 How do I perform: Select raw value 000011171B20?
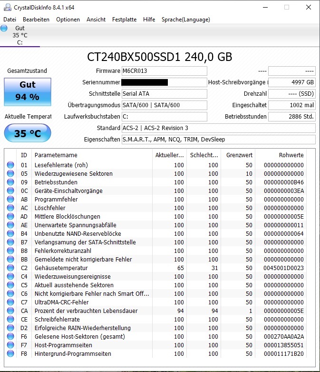(x=284, y=353)
